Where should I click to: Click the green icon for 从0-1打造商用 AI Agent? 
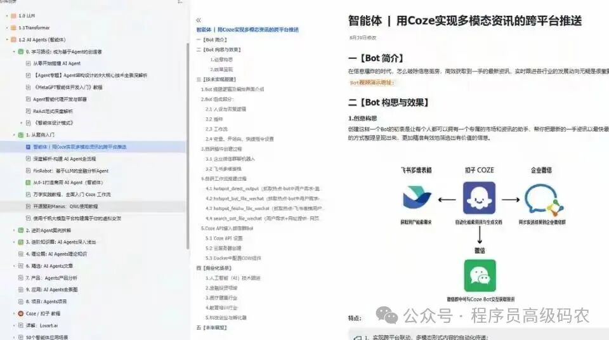28,182
